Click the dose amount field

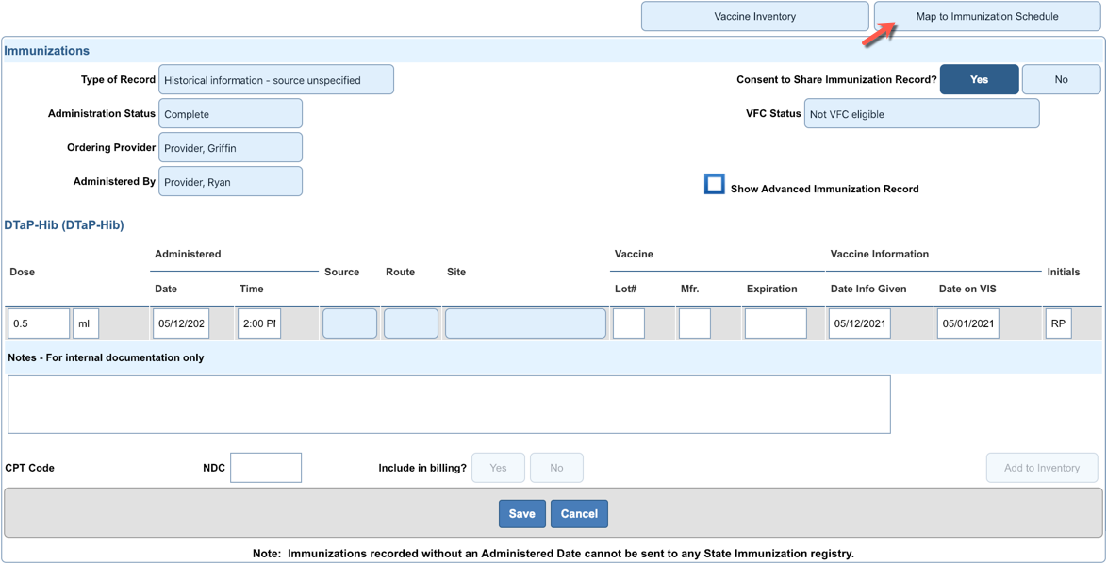(x=39, y=323)
